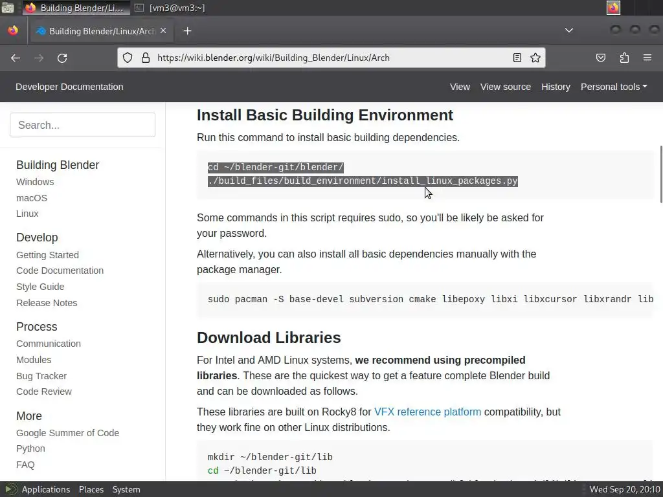663x497 pixels.
Task: Open the View source tab
Action: coord(505,87)
